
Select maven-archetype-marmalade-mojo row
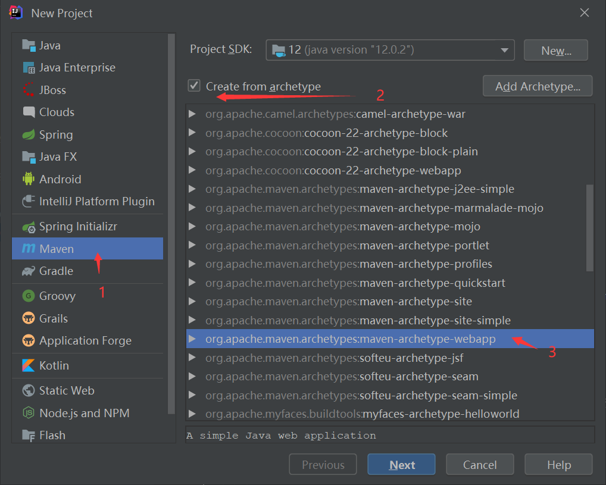coord(390,208)
